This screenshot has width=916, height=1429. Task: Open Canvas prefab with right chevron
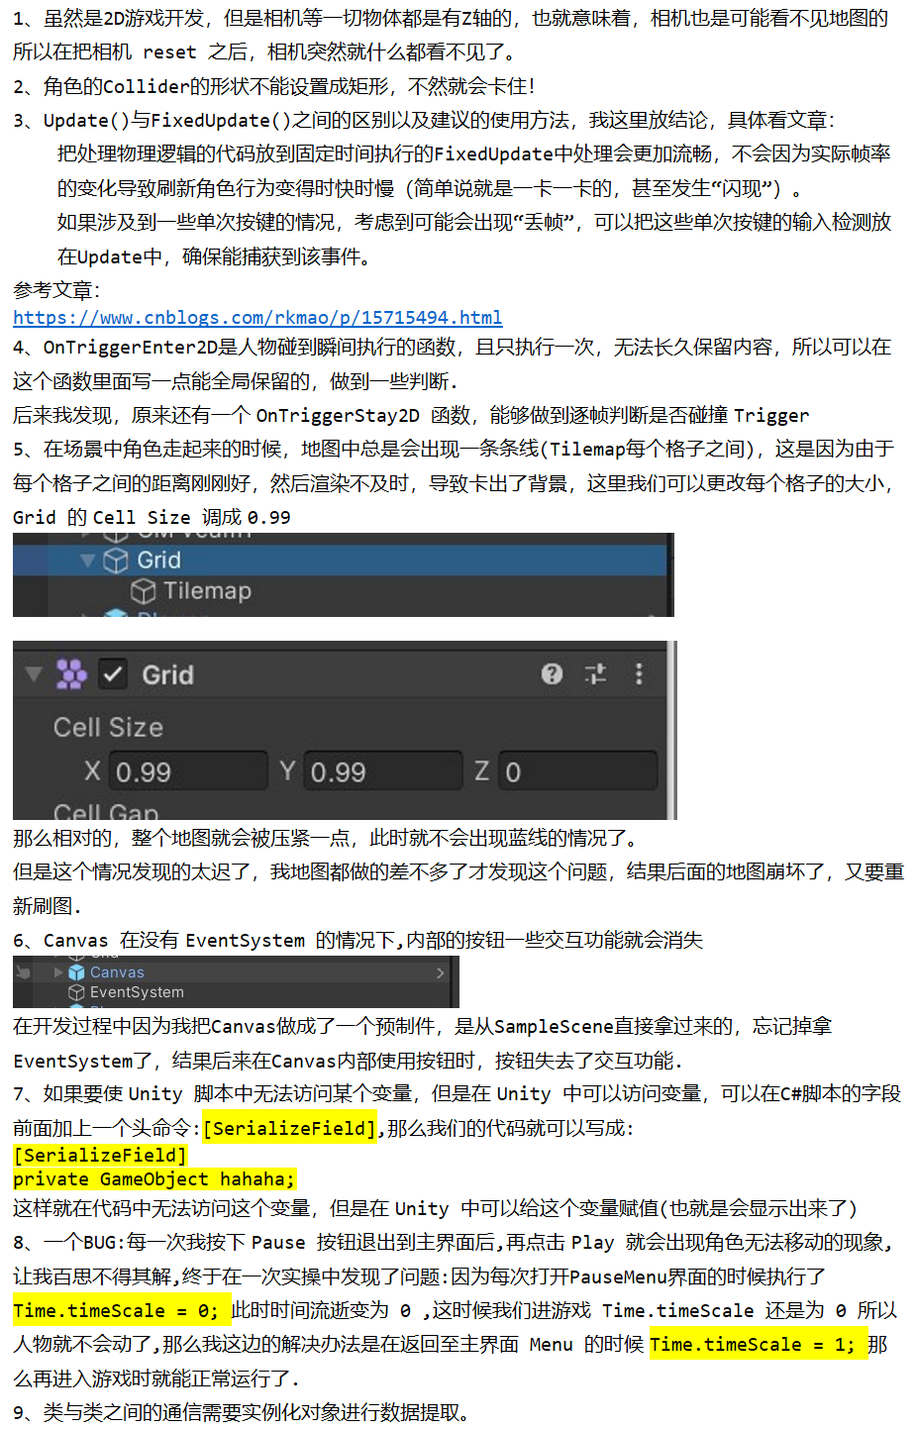coord(440,972)
